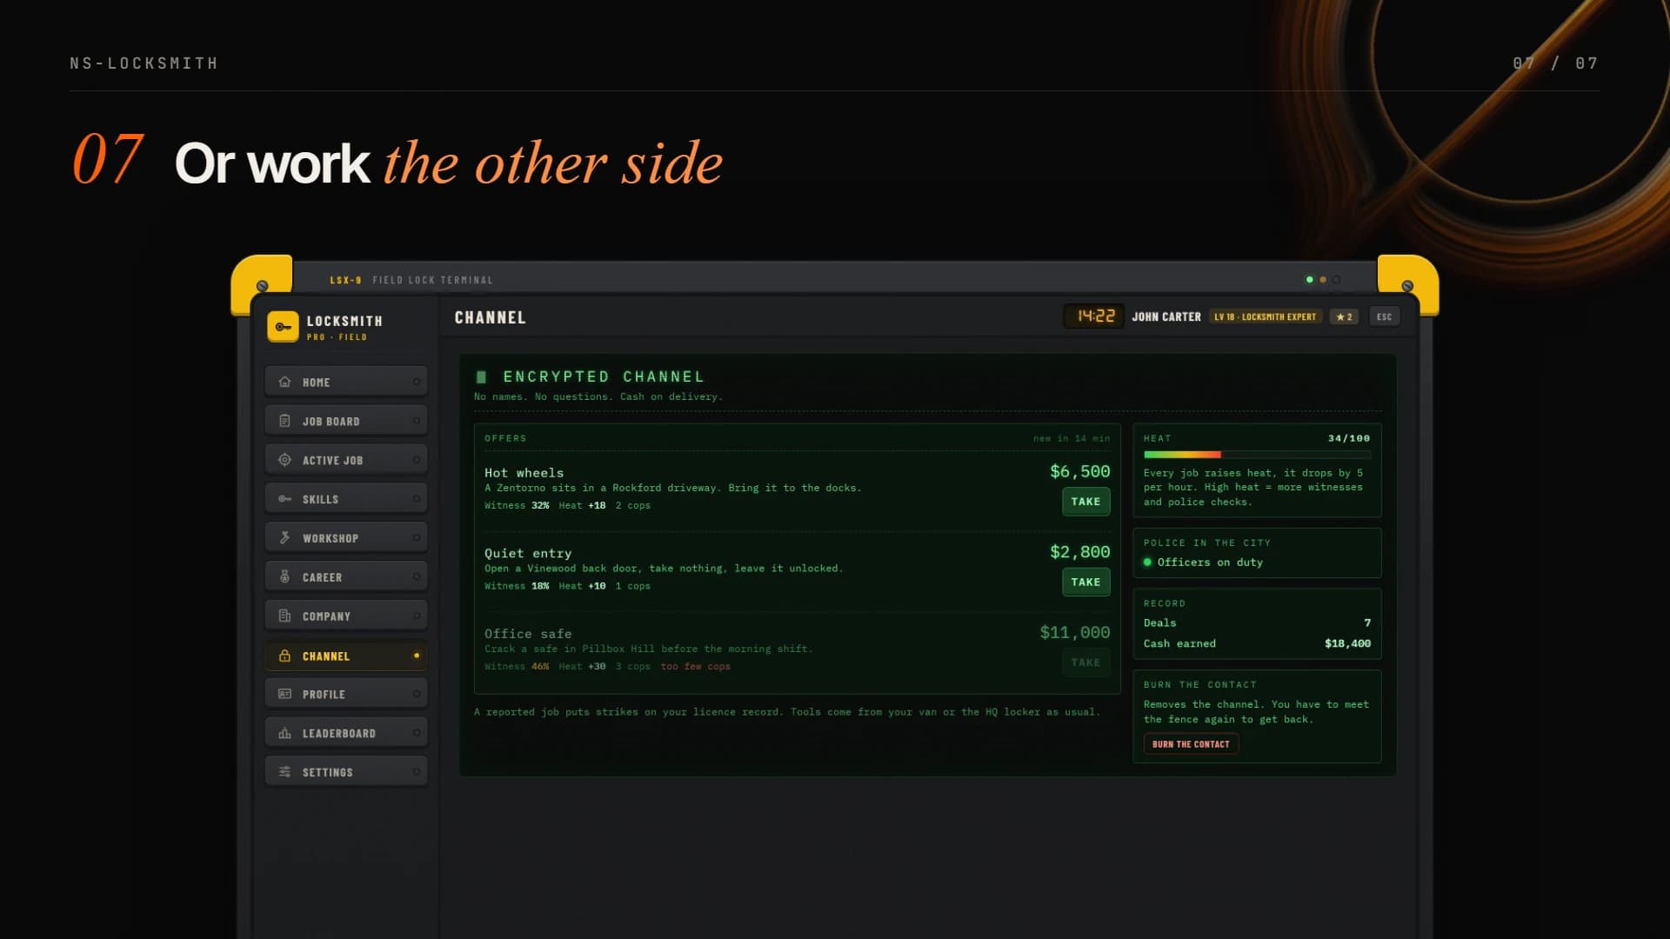Click the LSX-9 Field Lock Terminal label
This screenshot has height=939, width=1670.
tap(411, 280)
